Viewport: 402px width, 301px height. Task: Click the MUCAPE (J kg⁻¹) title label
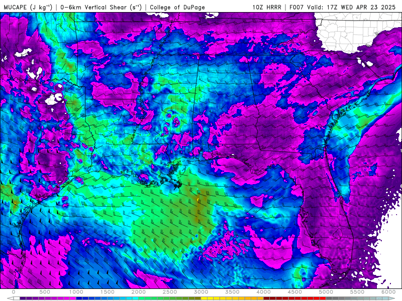[28, 7]
